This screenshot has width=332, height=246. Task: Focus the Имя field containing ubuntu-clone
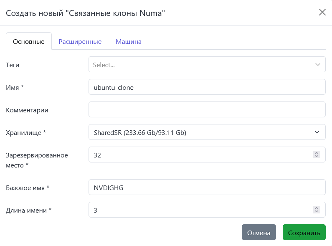pyautogui.click(x=207, y=87)
